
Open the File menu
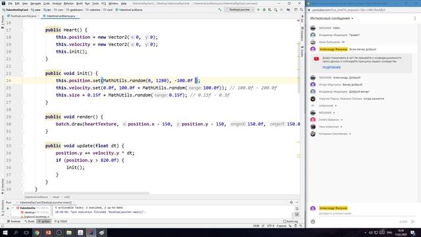click(x=11, y=3)
